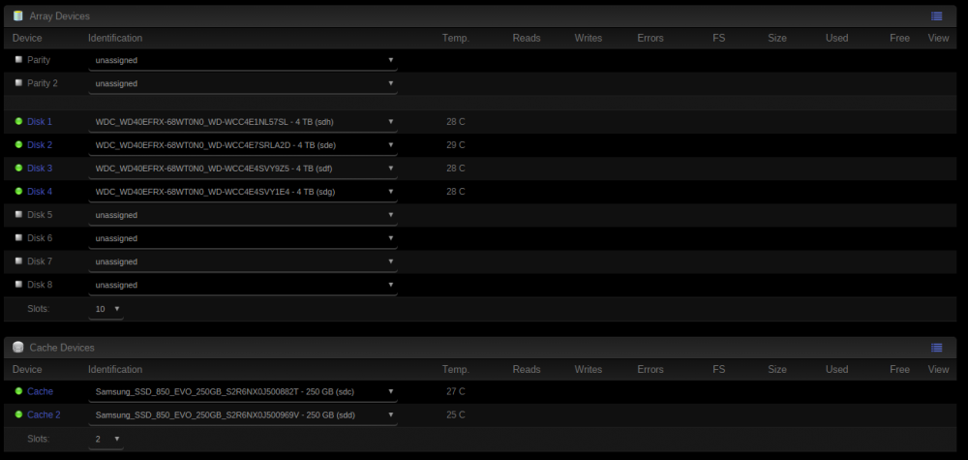Open Disk 7 unassigned dropdown
968x460 pixels.
pyautogui.click(x=243, y=261)
